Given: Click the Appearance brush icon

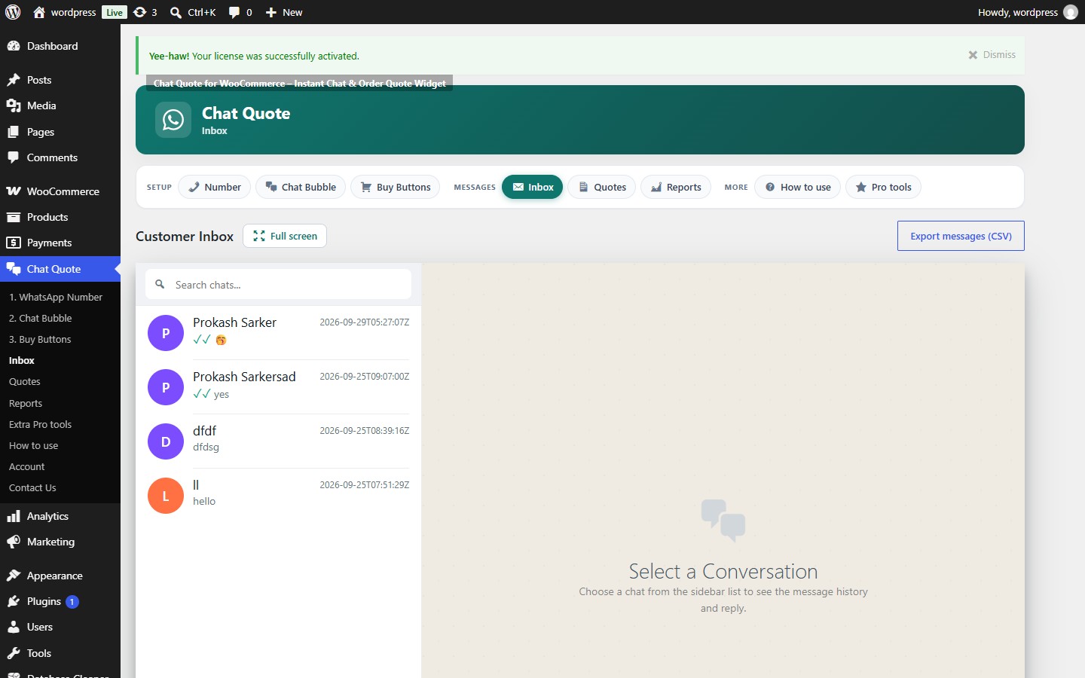Looking at the screenshot, I should pos(14,576).
